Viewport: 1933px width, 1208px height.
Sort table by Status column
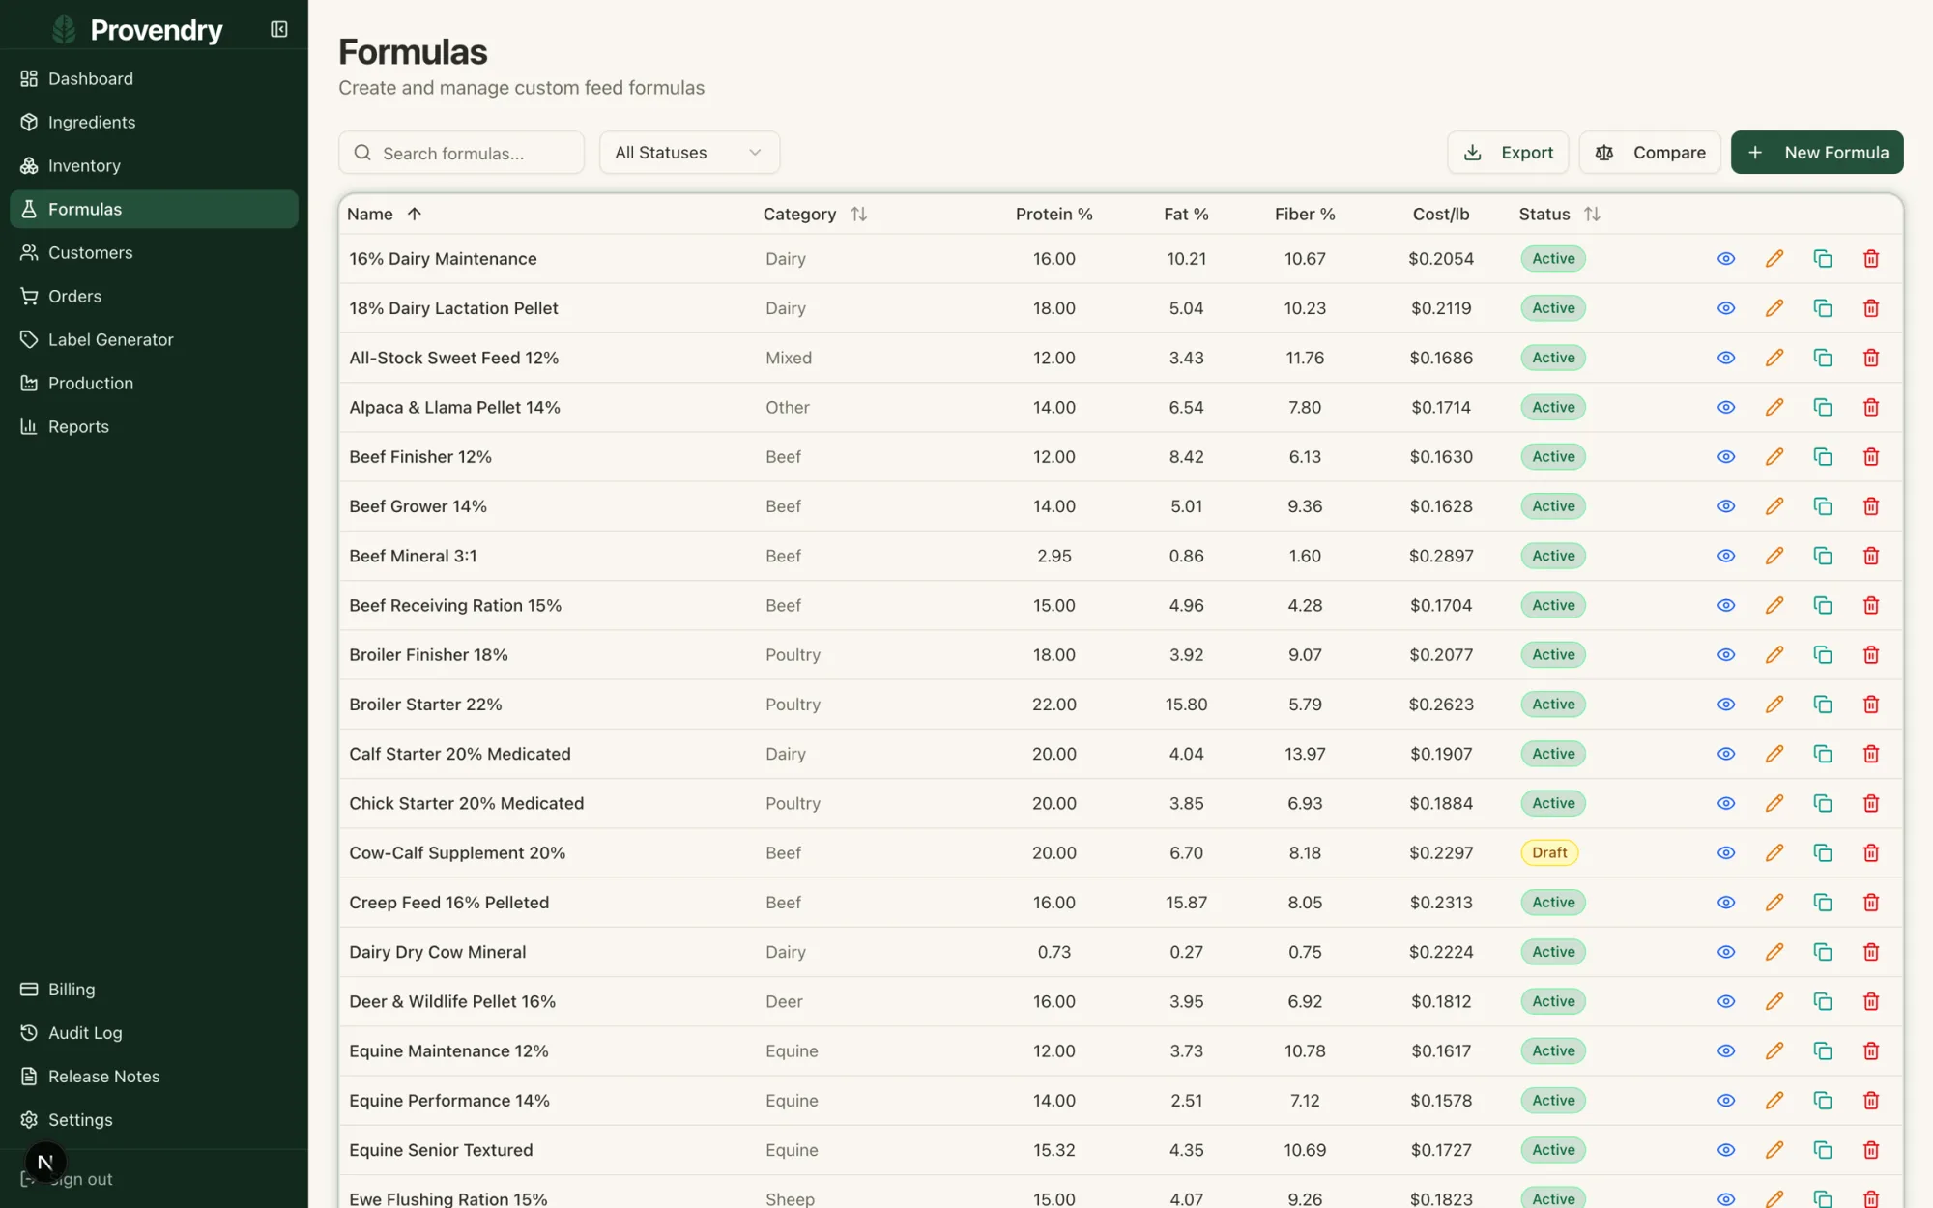click(x=1559, y=214)
